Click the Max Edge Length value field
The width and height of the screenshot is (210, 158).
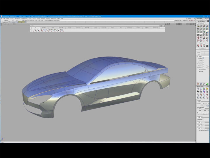199,109
